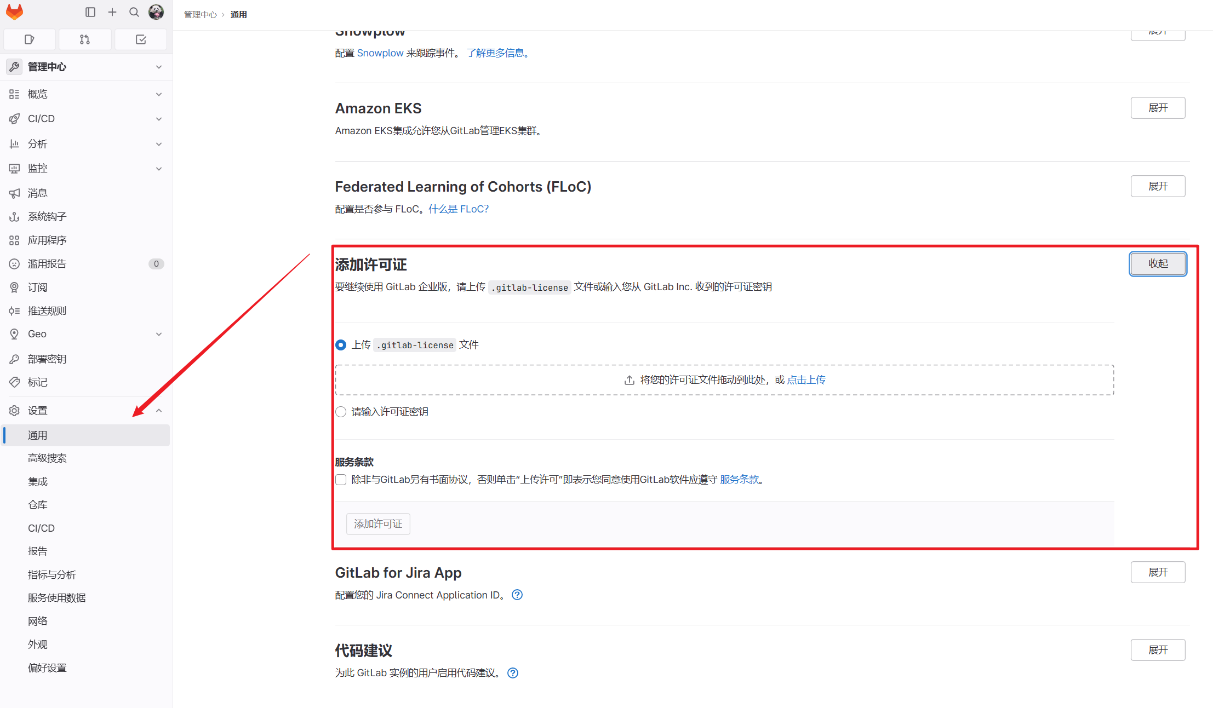Open the 仓库 settings submenu item
The height and width of the screenshot is (708, 1213).
tap(86, 505)
